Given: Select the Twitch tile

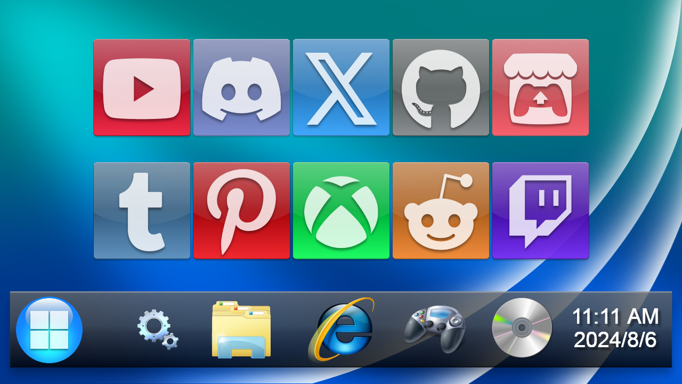Looking at the screenshot, I should point(540,211).
